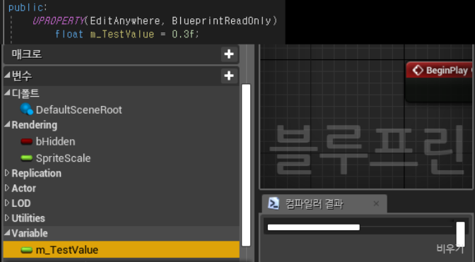Click the m_TestValue float pin icon

coord(27,250)
